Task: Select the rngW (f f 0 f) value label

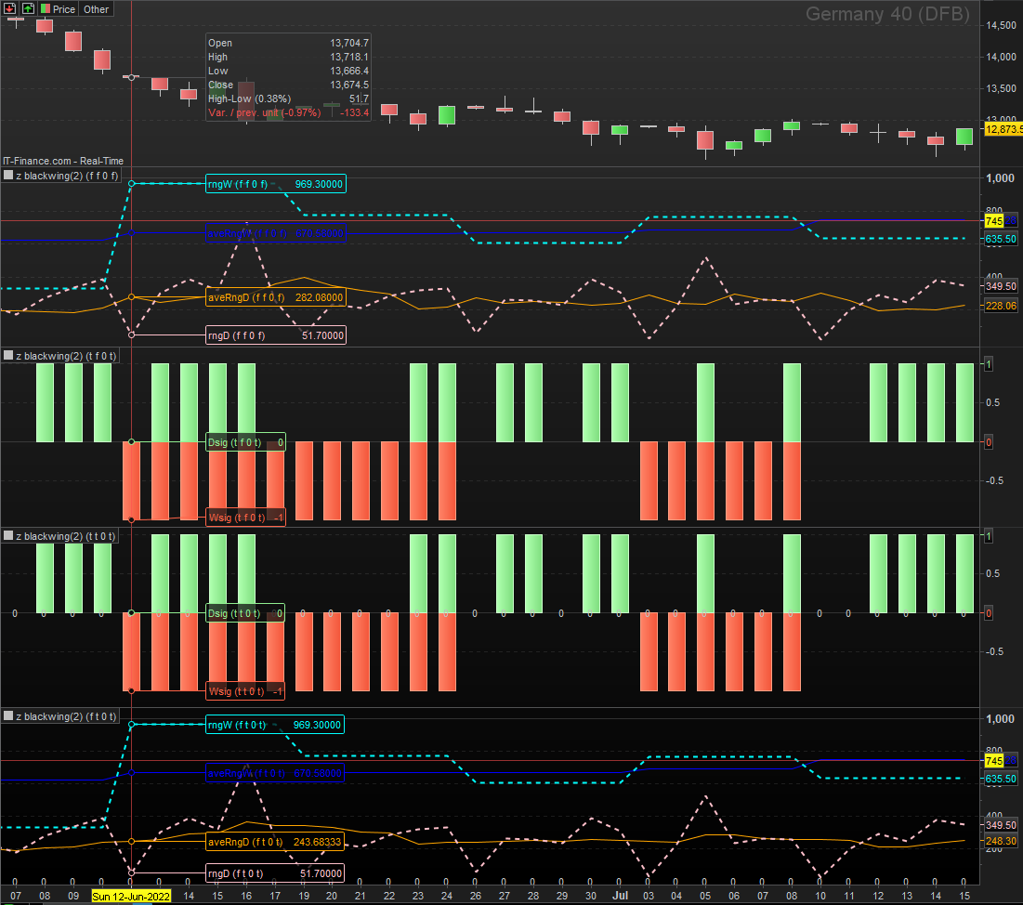Action: click(x=275, y=184)
